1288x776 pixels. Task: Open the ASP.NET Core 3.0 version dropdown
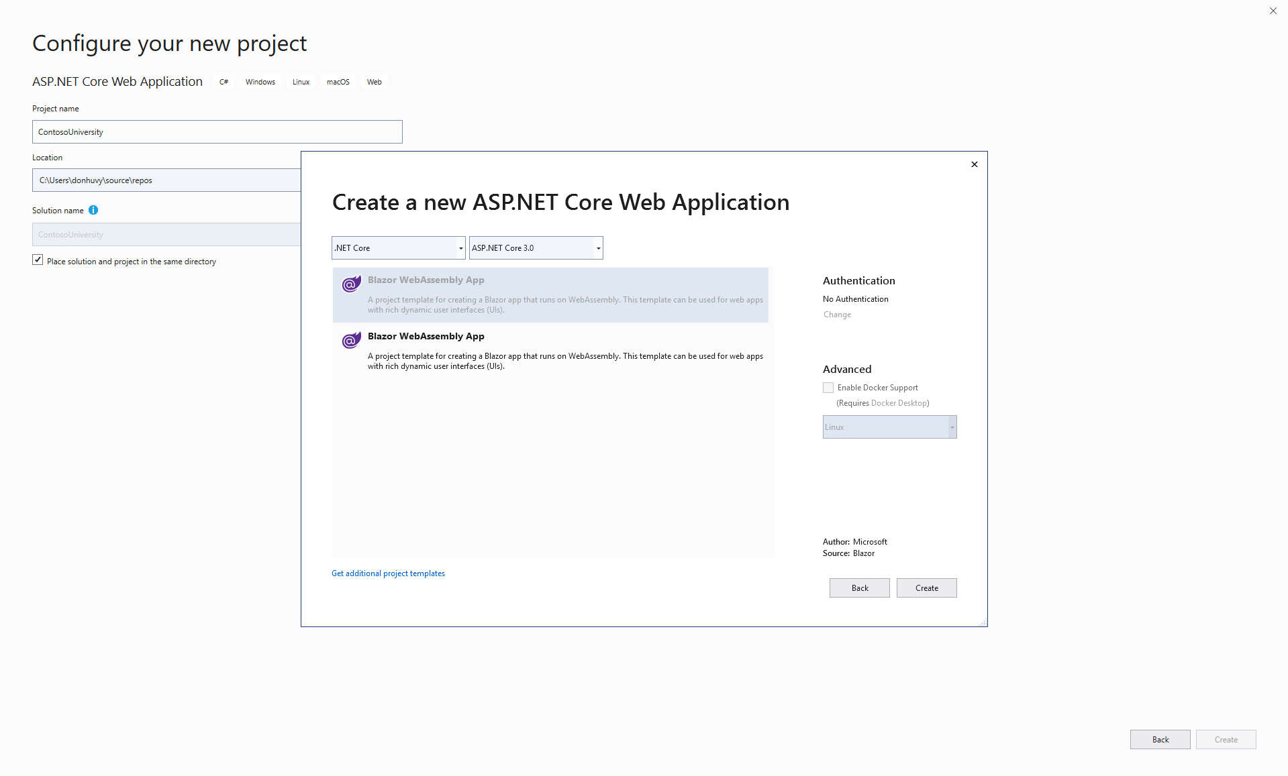[597, 247]
